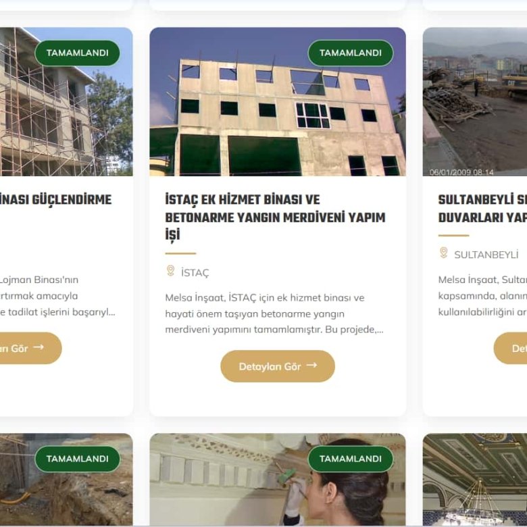Open details of the Sultanbeyli project card
The width and height of the screenshot is (527, 527).
tap(511, 348)
